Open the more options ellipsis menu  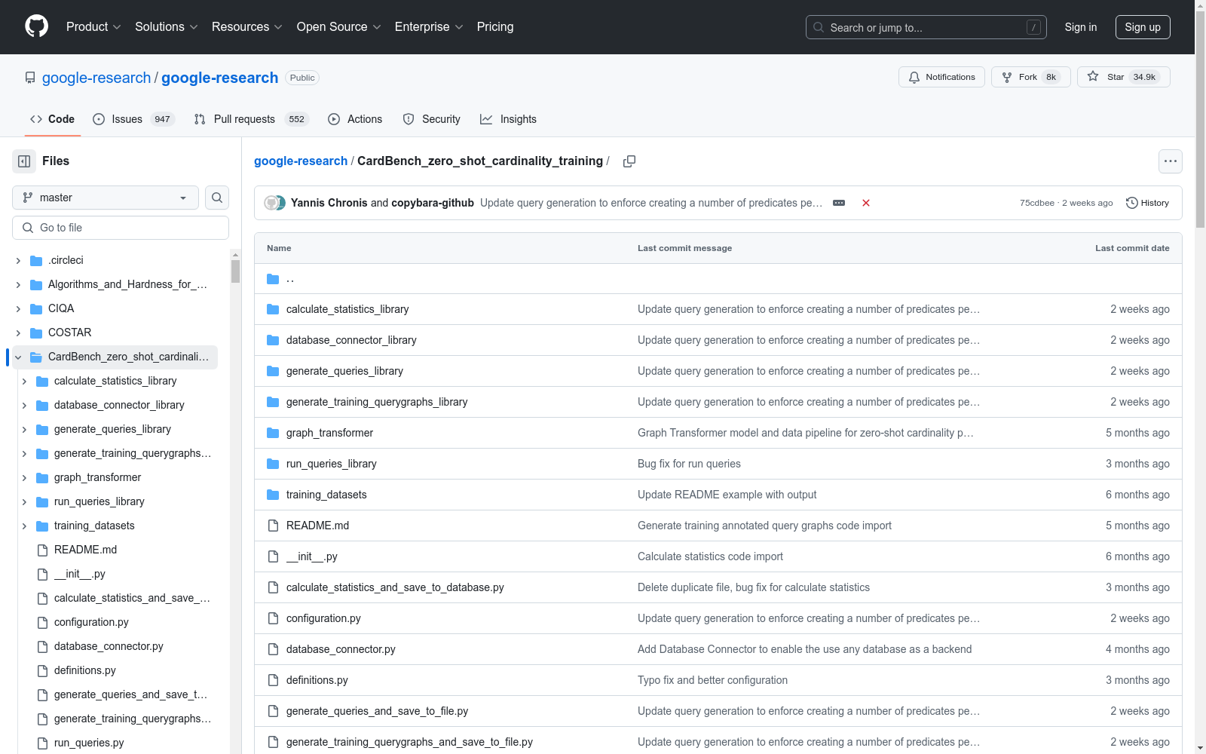(1170, 161)
